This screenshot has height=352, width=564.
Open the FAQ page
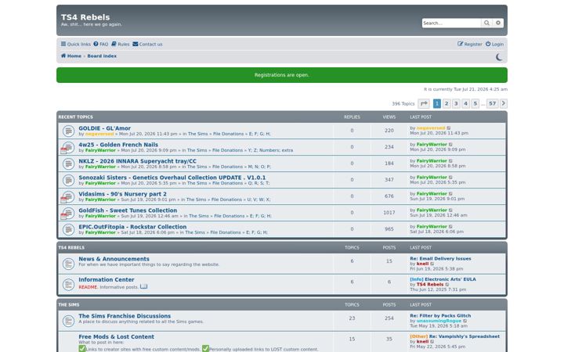tap(101, 44)
